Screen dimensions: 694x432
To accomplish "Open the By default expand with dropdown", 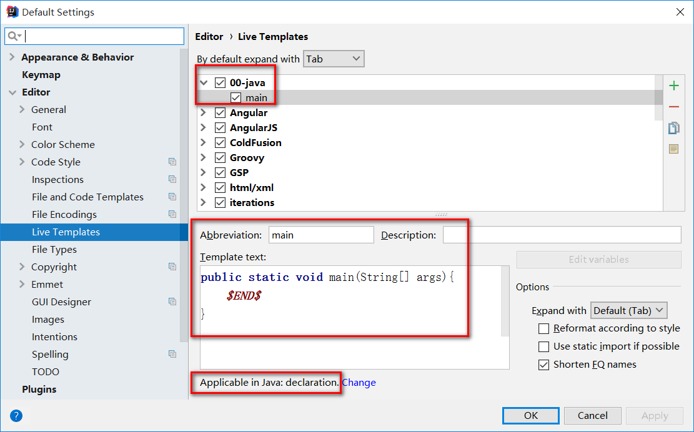I will (x=334, y=59).
